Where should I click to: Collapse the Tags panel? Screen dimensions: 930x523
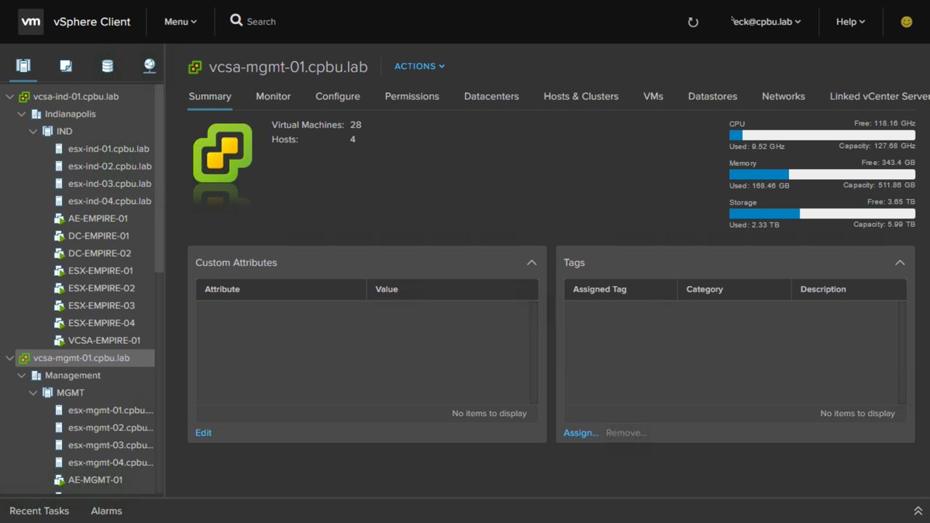900,263
